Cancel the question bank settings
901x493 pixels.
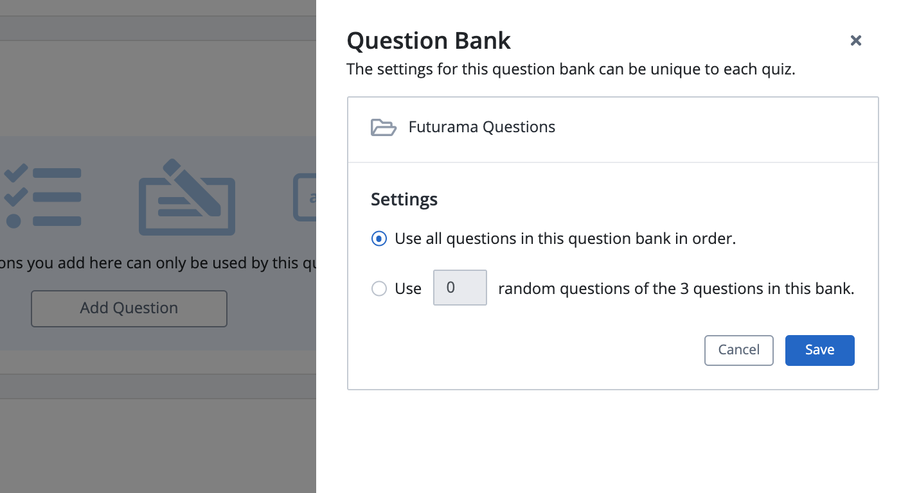pos(738,350)
